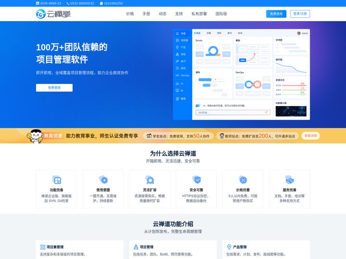Click the dashboard preview screenshot image

coord(241,74)
